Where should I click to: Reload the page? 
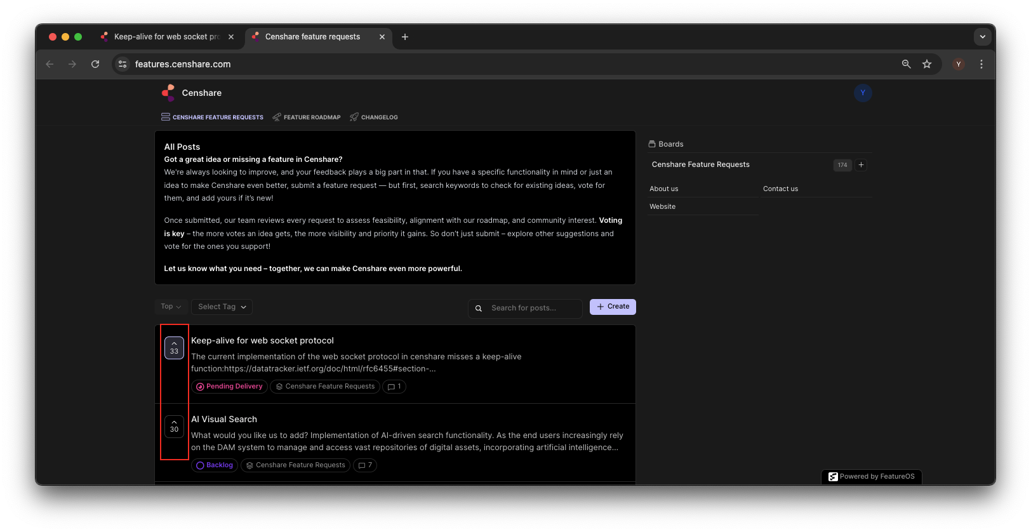[95, 64]
